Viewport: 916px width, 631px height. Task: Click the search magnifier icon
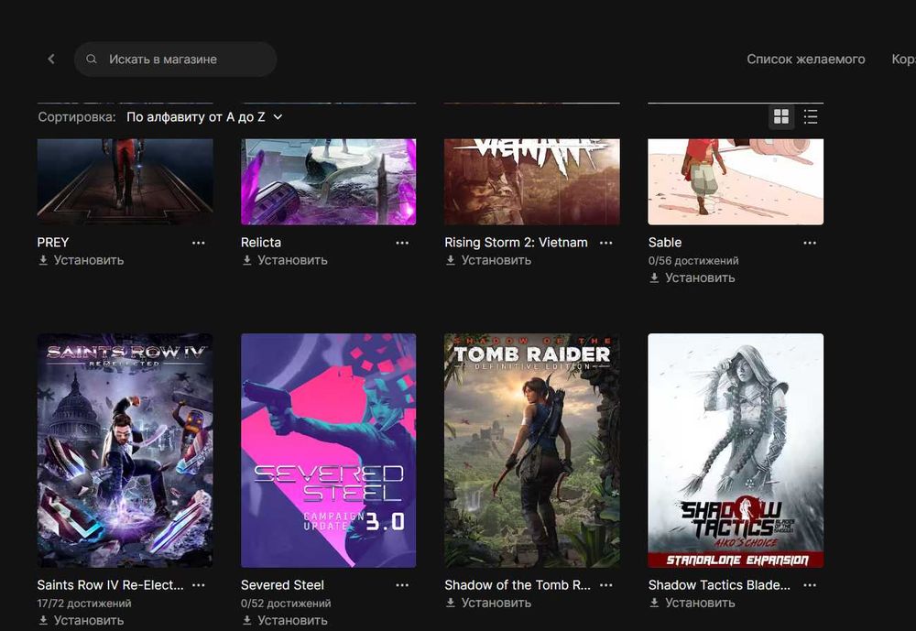click(92, 59)
